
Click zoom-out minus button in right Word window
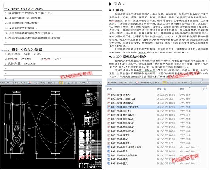point(191,82)
